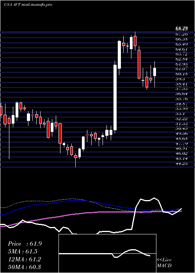Viewport: 195px width, 273px height.
Task: Click inside the MACD inset chart box
Action: 107,253
